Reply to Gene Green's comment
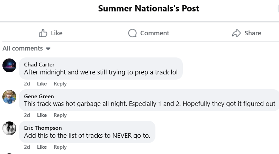Viewport: 279px width, 154px height. point(60,115)
